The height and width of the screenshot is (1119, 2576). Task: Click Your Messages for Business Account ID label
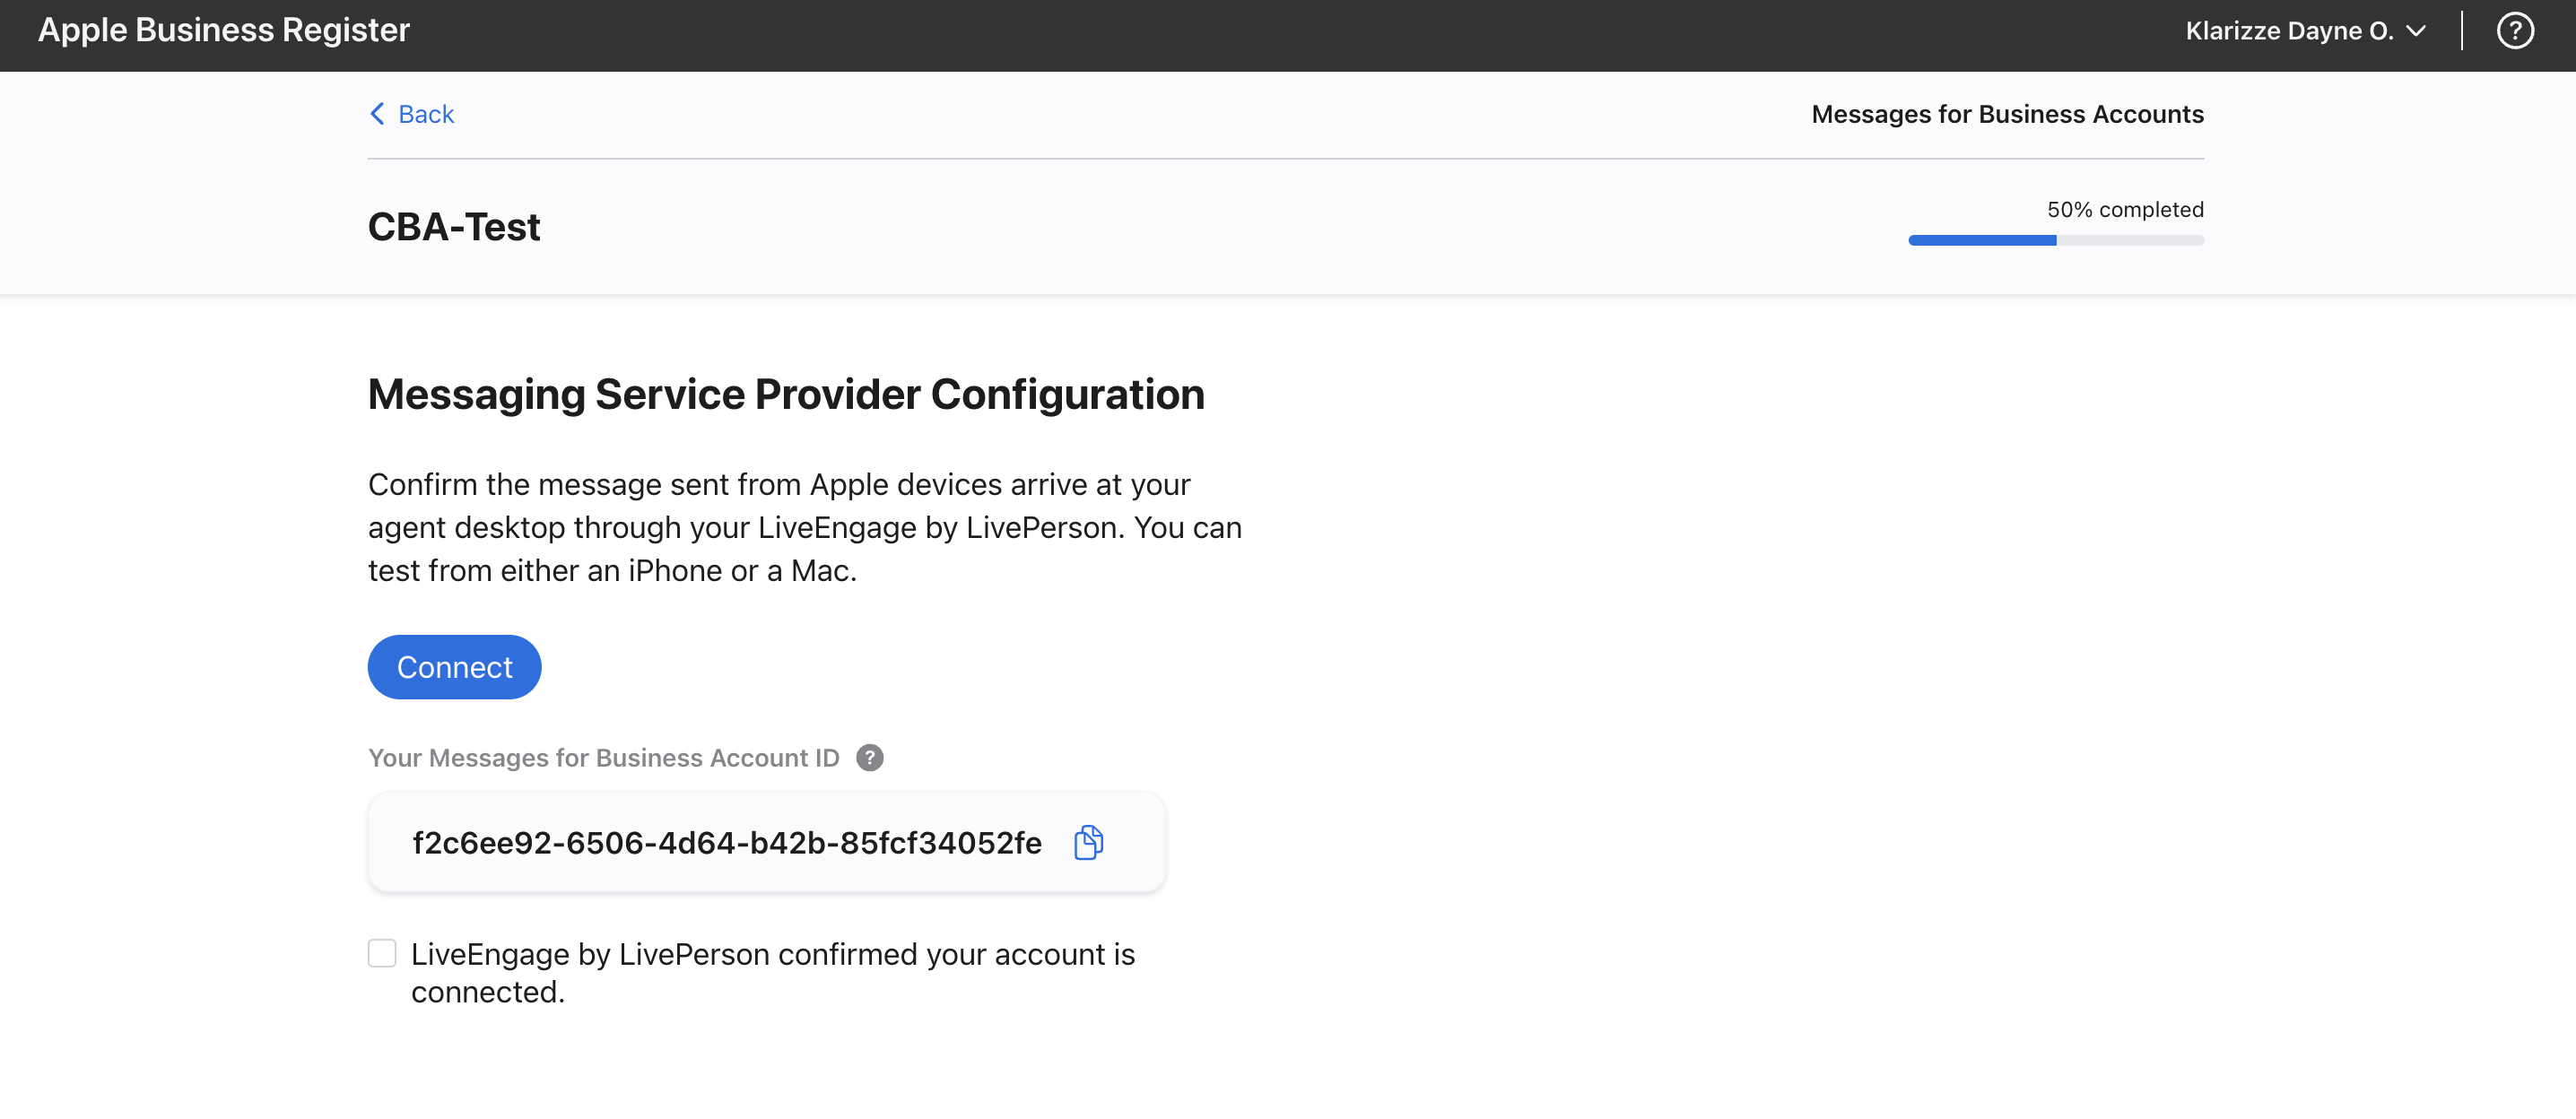(604, 758)
